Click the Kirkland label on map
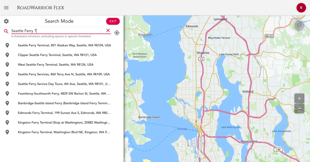This screenshot has height=162, width=310. click(x=248, y=92)
